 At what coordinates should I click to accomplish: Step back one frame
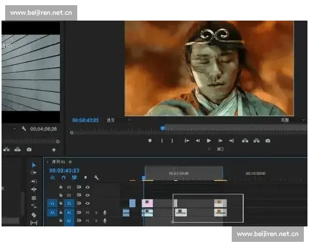click(198, 141)
